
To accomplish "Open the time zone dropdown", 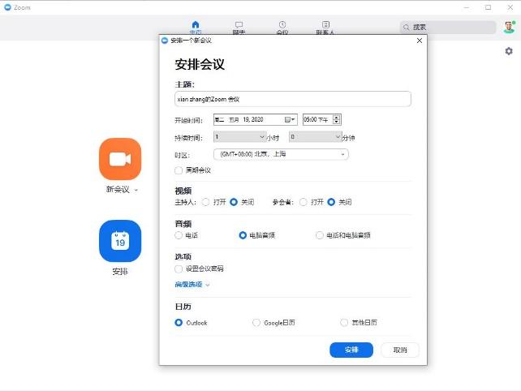I will tap(281, 154).
